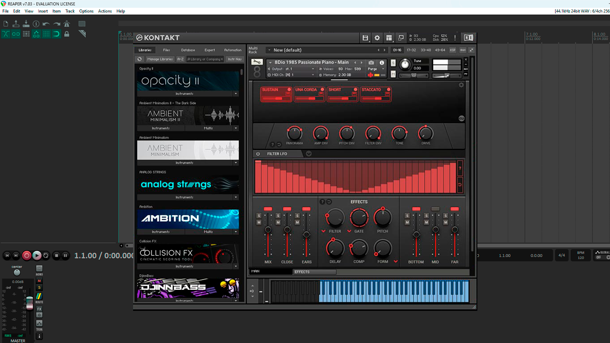Open Kontakt workspace layout icon
Viewport: 610px width, 343px height.
pos(389,38)
